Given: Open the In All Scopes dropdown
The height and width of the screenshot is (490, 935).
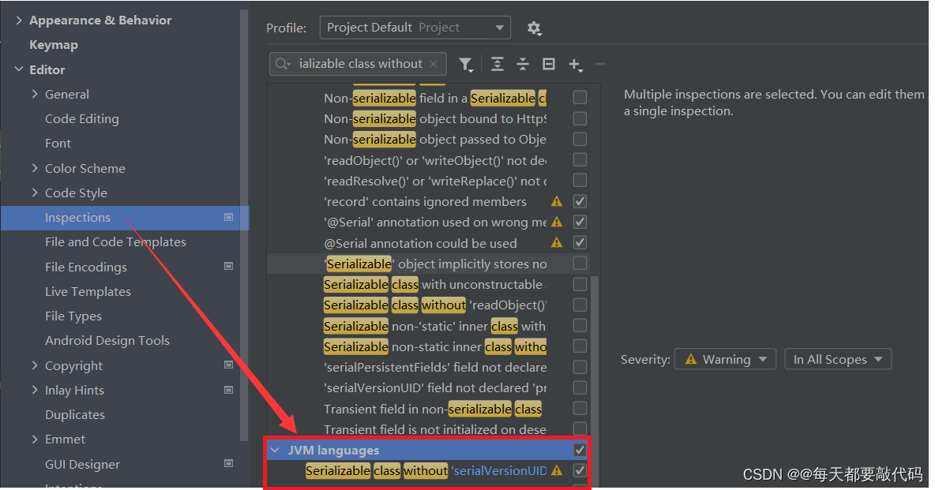Looking at the screenshot, I should [x=838, y=360].
